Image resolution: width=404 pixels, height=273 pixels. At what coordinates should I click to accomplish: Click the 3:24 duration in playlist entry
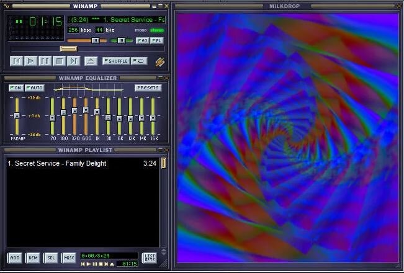[x=150, y=163]
